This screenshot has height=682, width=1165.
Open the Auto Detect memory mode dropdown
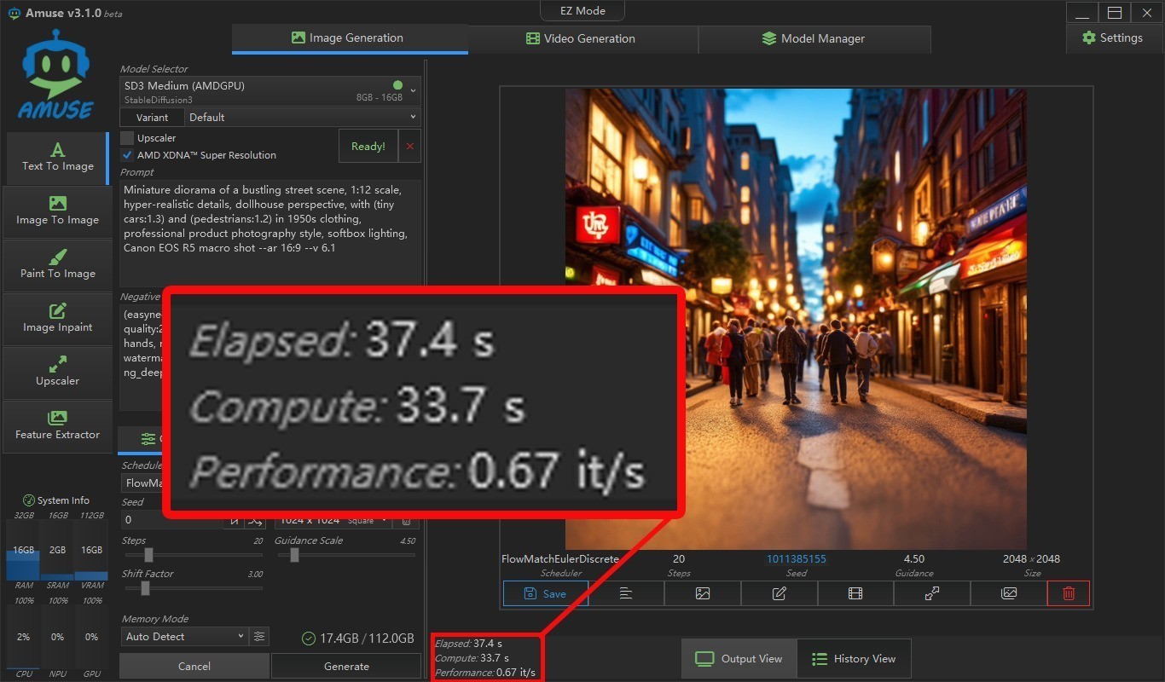point(184,637)
